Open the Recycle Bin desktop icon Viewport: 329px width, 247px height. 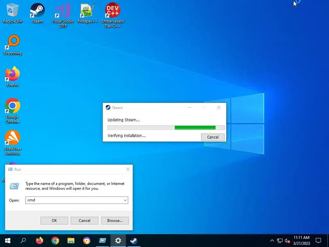tap(13, 13)
